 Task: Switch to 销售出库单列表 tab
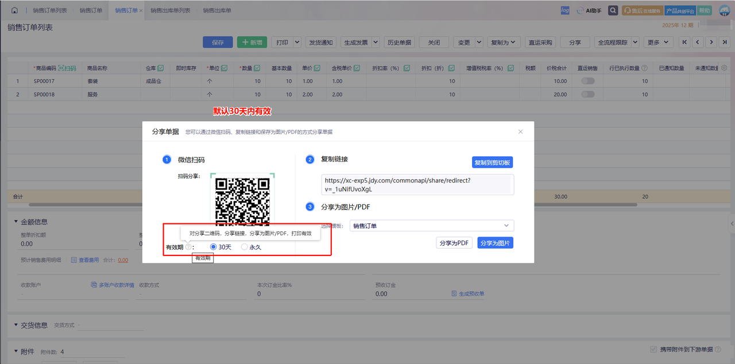click(x=171, y=10)
